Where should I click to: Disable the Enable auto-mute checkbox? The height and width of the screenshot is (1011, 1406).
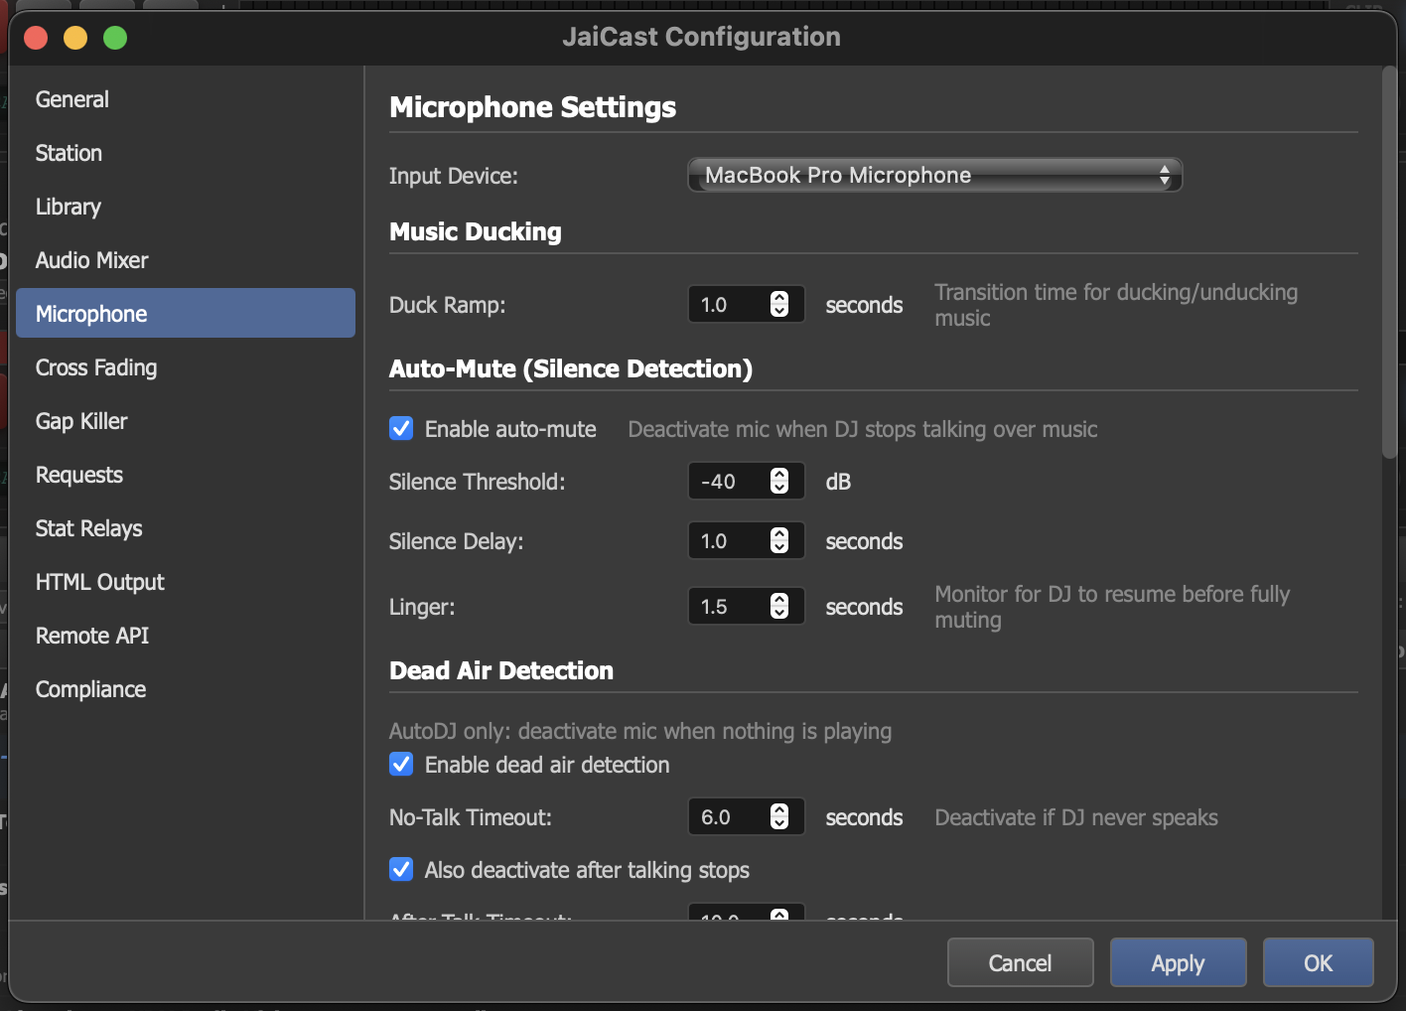point(401,428)
